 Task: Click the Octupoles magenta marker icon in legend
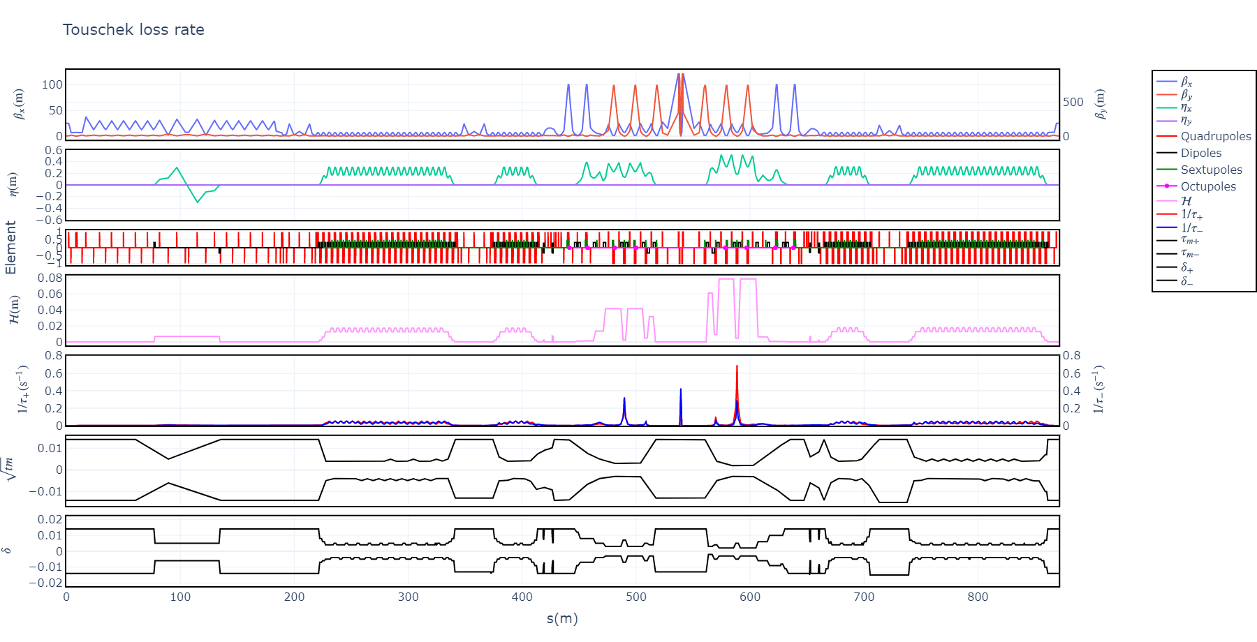click(1167, 186)
